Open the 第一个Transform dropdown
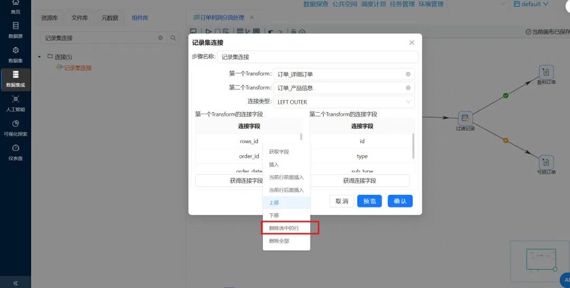This screenshot has height=288, width=570. [344, 74]
